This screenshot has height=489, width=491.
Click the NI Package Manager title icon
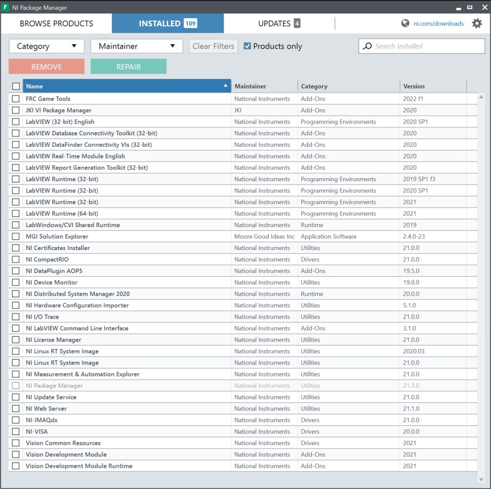(x=6, y=7)
